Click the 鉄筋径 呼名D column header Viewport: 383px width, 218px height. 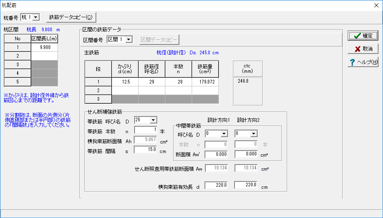click(152, 69)
